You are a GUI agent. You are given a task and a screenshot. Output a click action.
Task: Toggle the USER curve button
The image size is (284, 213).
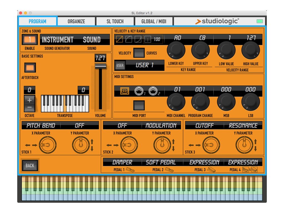tap(120, 65)
